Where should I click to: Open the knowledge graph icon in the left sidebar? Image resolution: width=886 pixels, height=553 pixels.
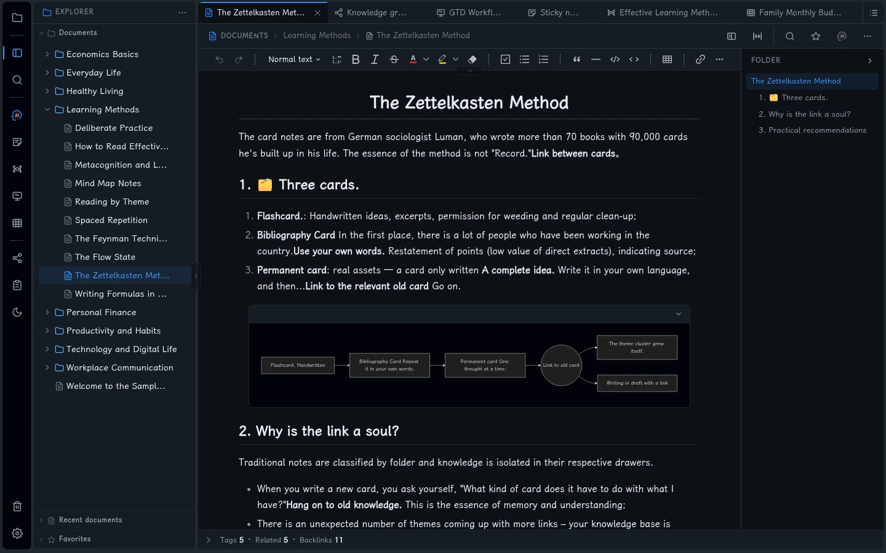pos(17,169)
